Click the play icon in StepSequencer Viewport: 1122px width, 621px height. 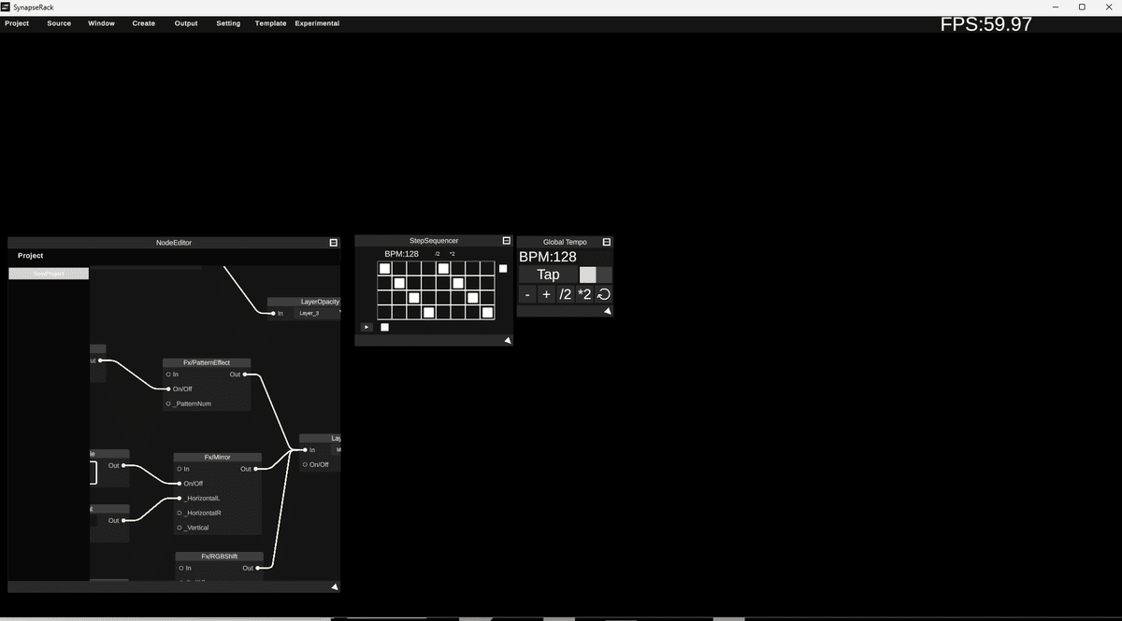pos(366,327)
